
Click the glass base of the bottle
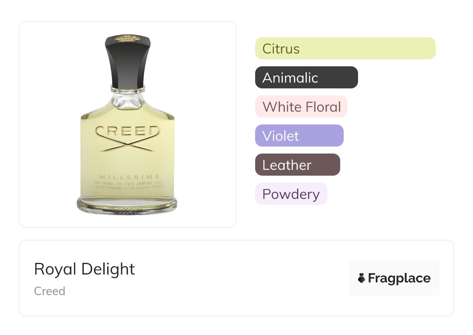127,206
